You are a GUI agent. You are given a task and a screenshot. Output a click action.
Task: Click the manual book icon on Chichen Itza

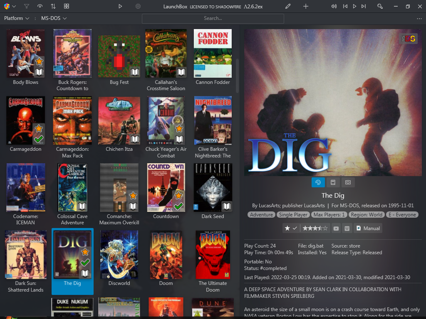tap(135, 139)
